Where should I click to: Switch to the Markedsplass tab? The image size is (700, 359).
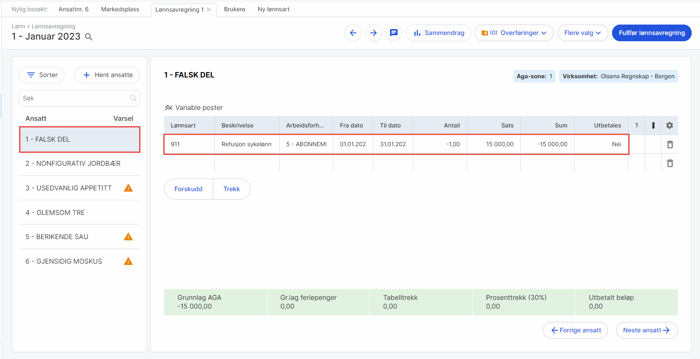[x=120, y=9]
